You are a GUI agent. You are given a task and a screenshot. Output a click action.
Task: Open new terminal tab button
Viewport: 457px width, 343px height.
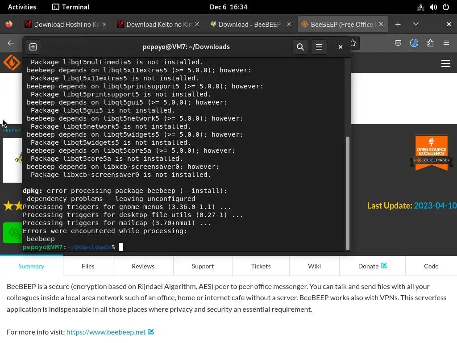click(33, 47)
